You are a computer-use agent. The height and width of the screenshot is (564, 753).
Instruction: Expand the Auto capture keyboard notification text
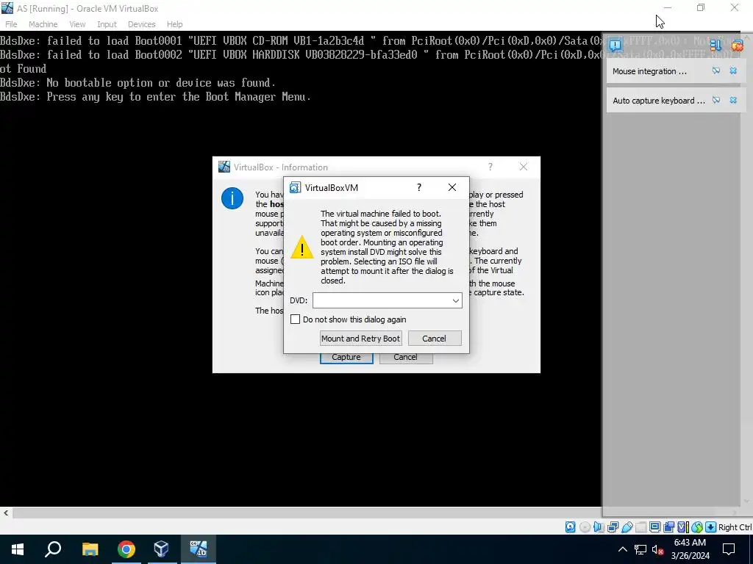[658, 100]
